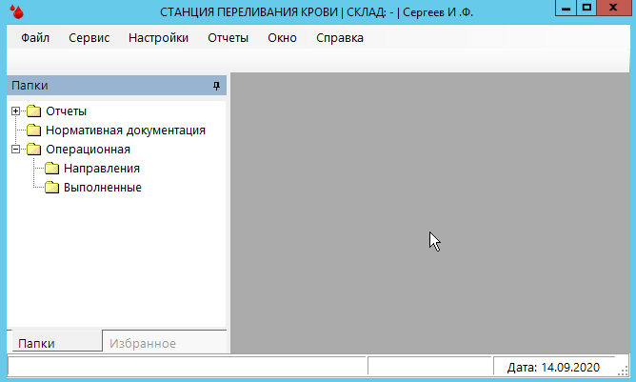This screenshot has height=382, width=636.
Task: Open the Окно menu
Action: click(x=282, y=39)
